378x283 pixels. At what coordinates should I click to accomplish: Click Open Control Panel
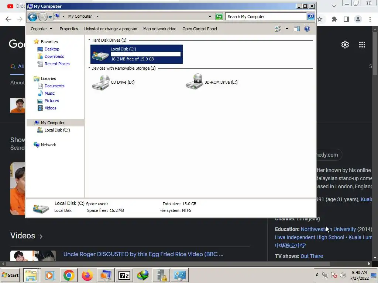pos(200,29)
